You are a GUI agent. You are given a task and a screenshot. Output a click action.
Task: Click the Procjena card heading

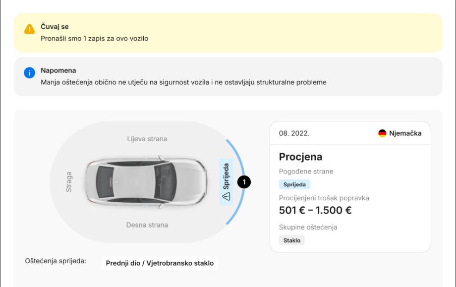[300, 157]
